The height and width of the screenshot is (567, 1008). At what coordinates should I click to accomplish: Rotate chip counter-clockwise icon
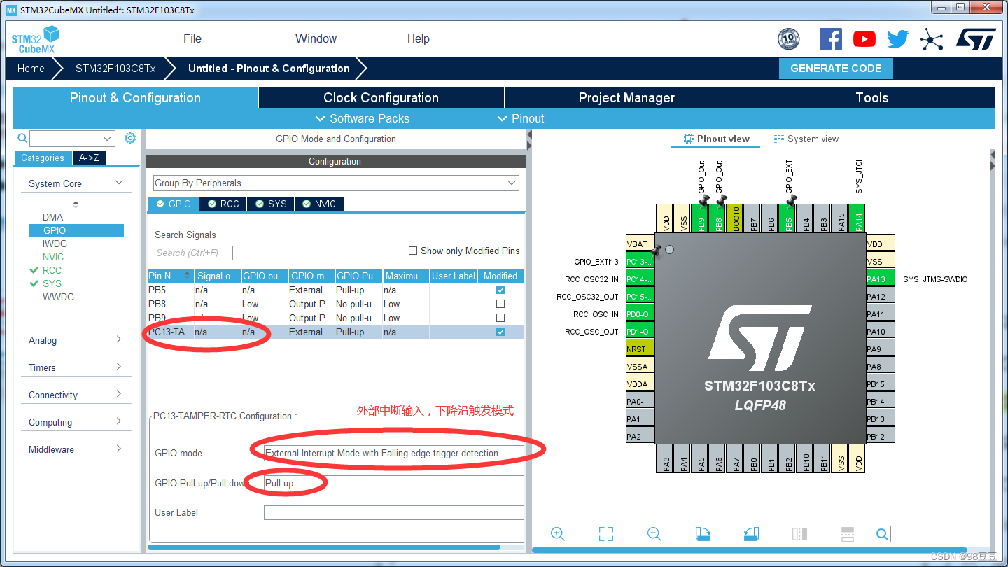751,534
